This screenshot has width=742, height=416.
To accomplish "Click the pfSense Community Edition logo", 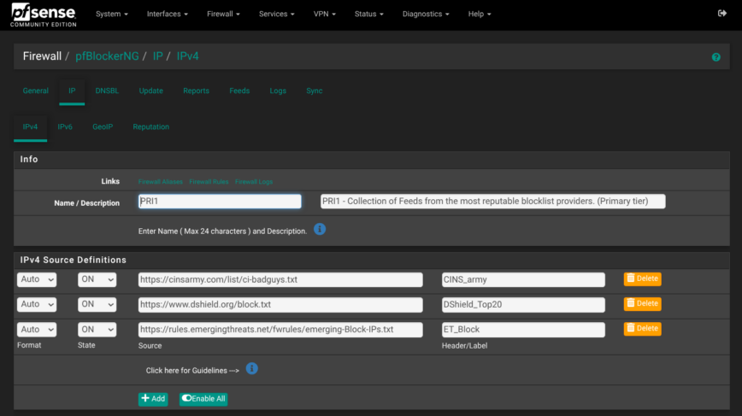I will [43, 15].
